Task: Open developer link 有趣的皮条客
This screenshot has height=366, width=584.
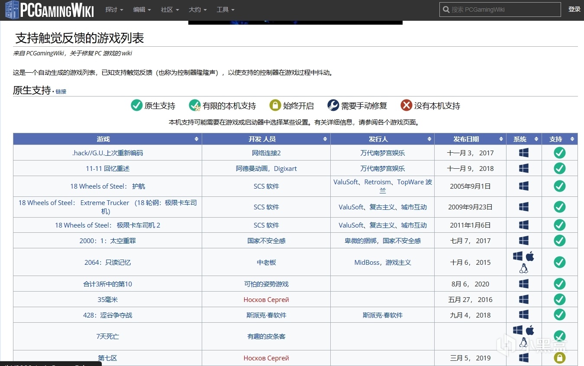Action: coord(266,336)
